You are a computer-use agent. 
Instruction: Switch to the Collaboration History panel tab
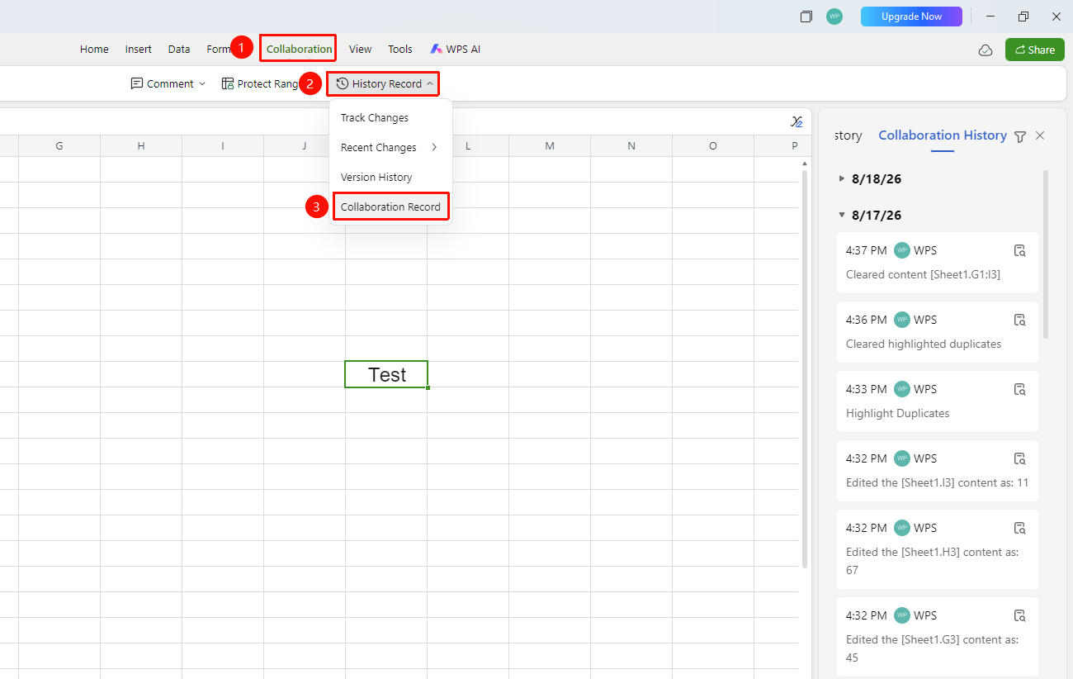pos(943,135)
